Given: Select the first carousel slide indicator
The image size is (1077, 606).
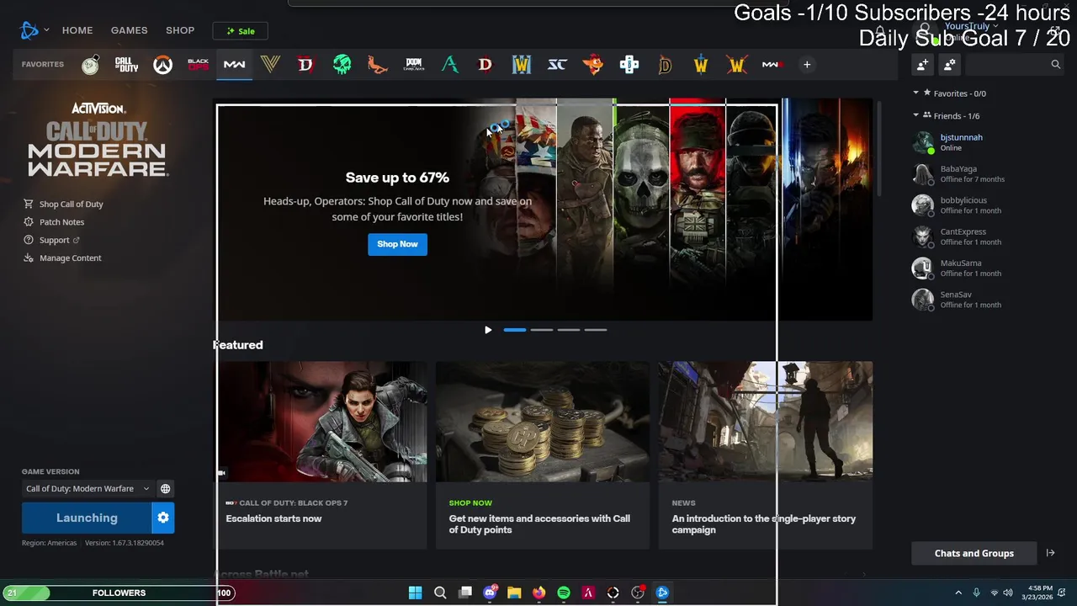Looking at the screenshot, I should (x=515, y=330).
